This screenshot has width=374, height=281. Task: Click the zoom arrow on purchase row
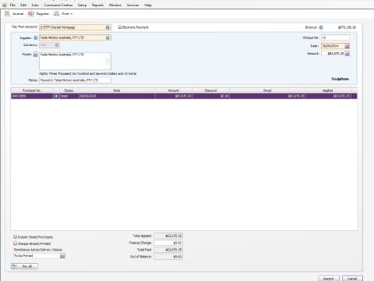[x=56, y=96]
